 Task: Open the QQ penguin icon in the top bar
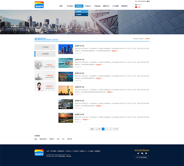(147, 1)
